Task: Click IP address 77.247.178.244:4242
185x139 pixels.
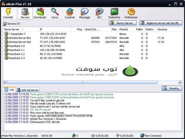Action: 52,38
